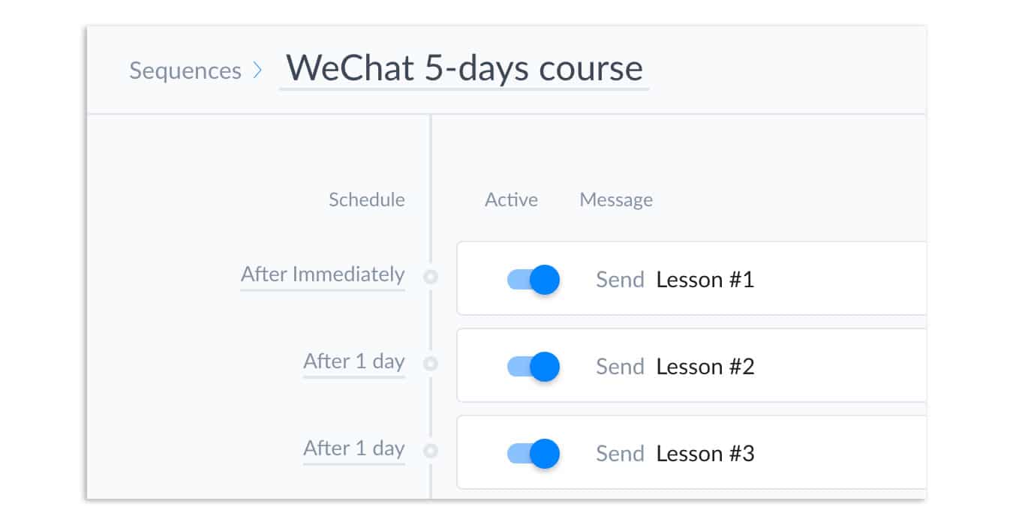Open the Lesson #2 message
Viewport: 1013px width, 525px height.
705,367
